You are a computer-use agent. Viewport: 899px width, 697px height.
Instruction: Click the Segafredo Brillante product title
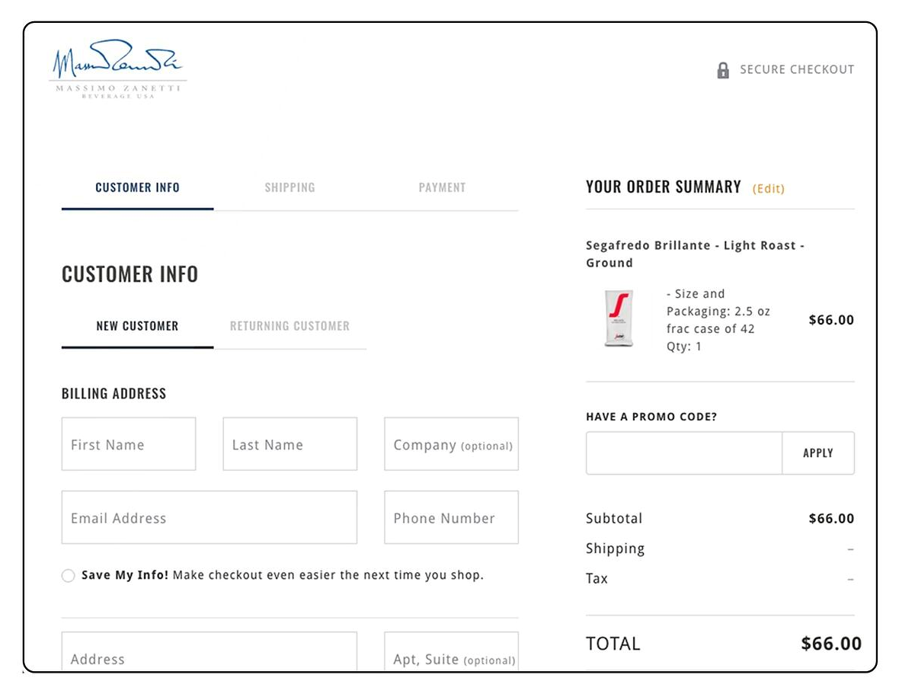tap(695, 254)
